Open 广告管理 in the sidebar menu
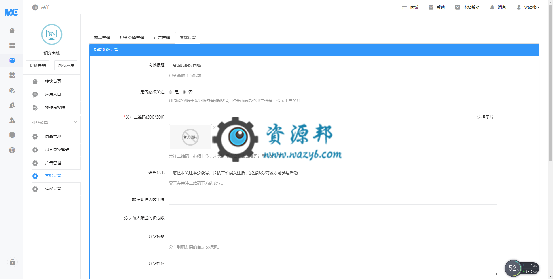 pyautogui.click(x=53, y=163)
